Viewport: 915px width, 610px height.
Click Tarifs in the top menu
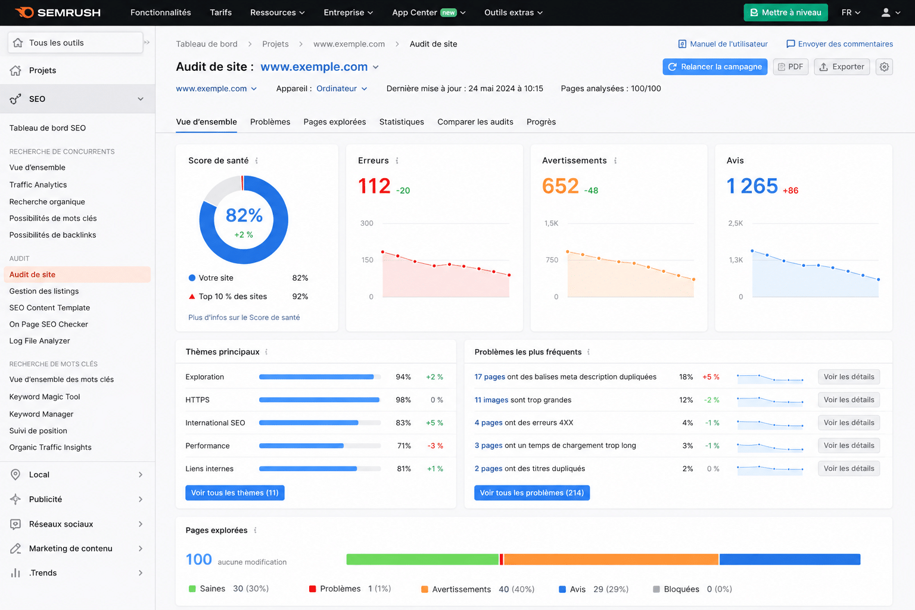220,13
